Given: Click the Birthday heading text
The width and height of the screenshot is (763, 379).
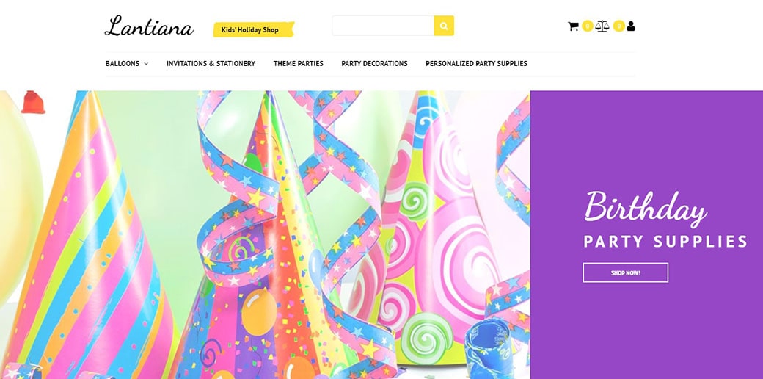Looking at the screenshot, I should 645,208.
